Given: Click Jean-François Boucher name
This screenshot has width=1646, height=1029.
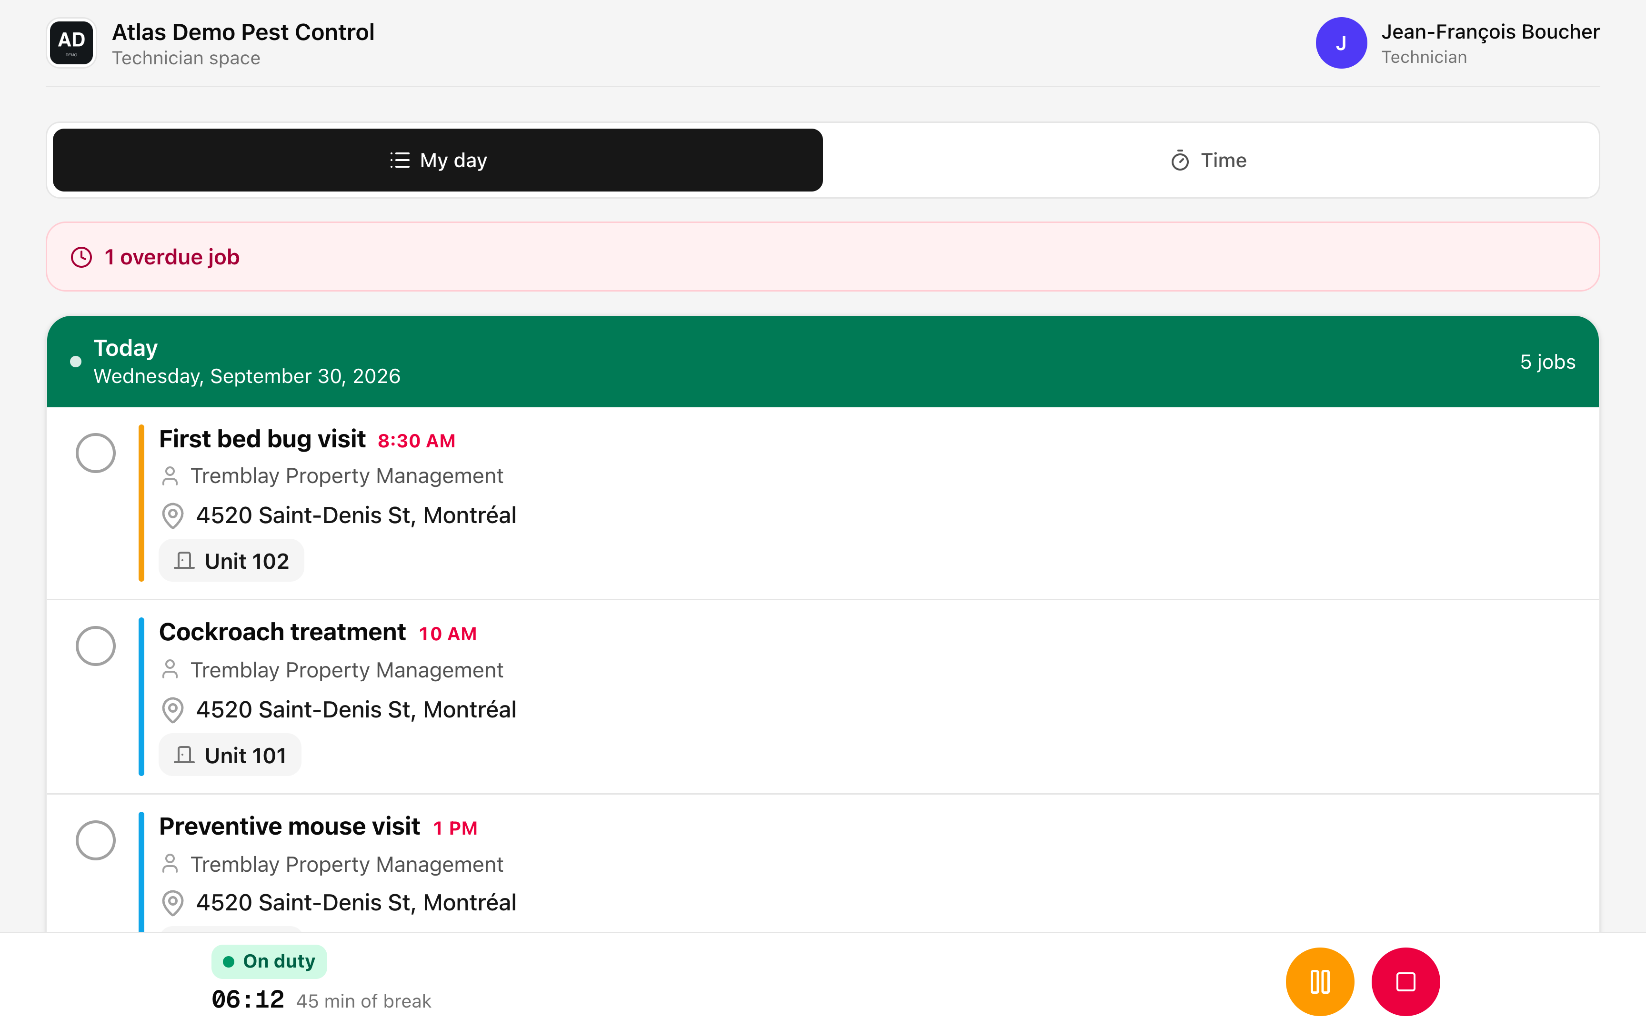Looking at the screenshot, I should (1490, 32).
